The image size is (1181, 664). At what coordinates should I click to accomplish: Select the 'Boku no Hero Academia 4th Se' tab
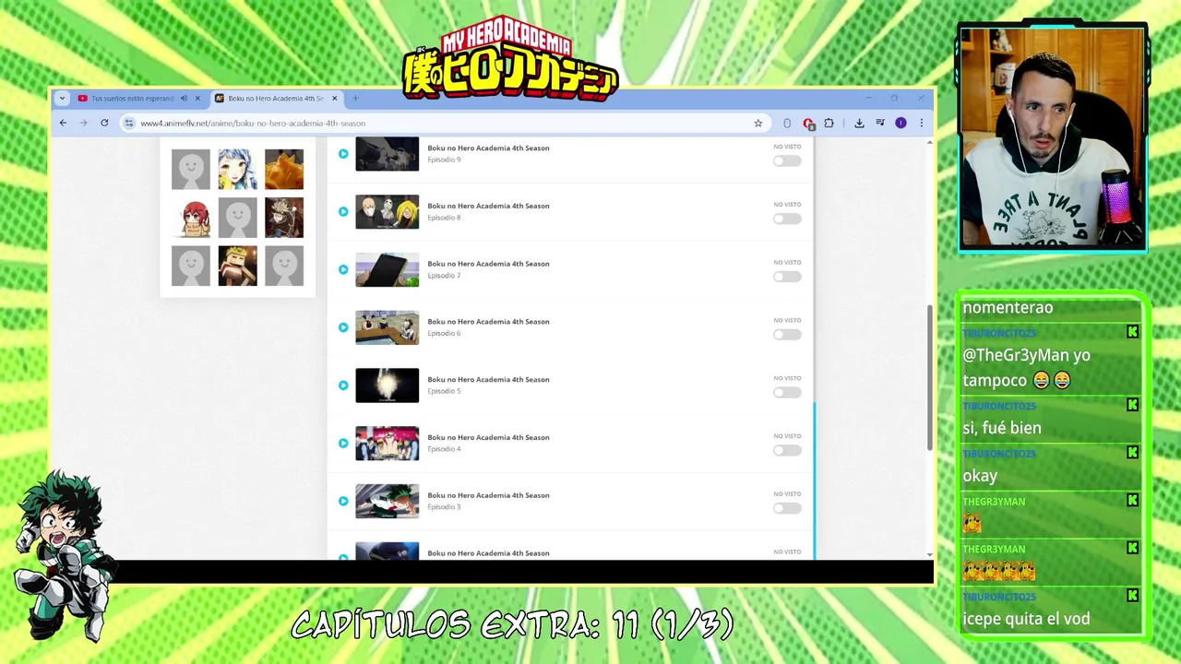point(276,99)
